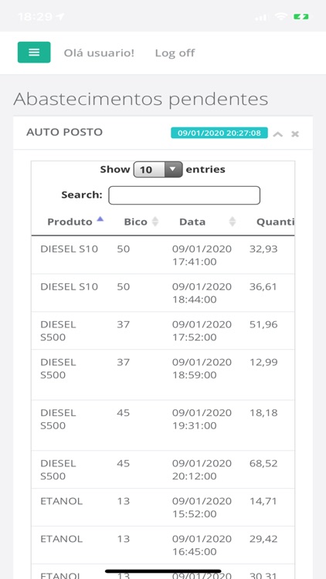
Task: Tap the battery icon in status bar
Action: click(301, 17)
